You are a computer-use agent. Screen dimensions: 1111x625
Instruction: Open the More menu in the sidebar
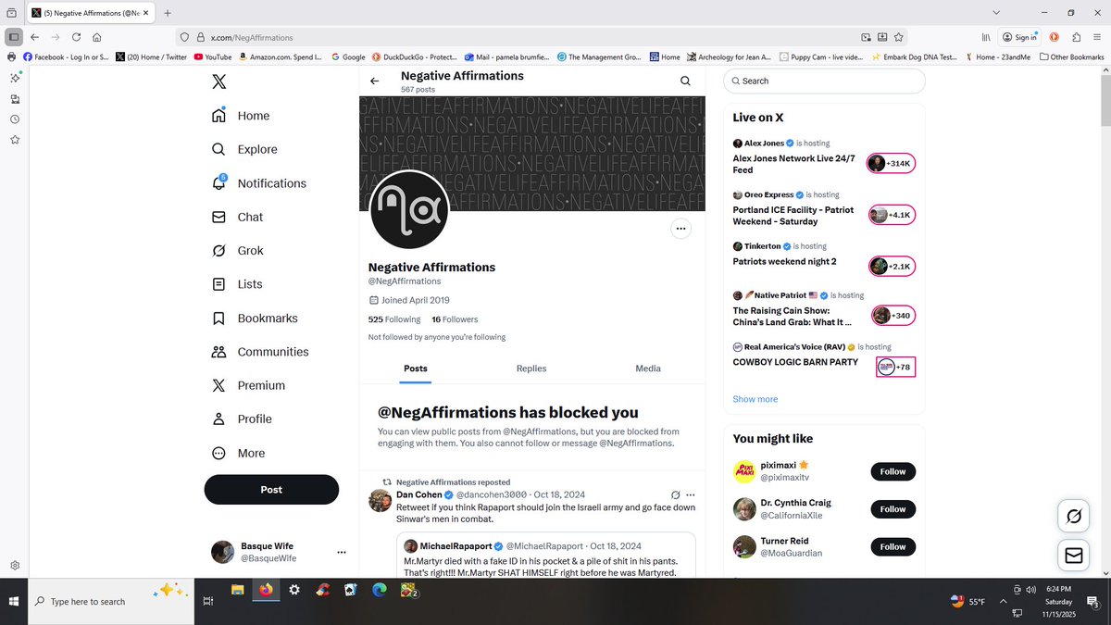[238, 453]
